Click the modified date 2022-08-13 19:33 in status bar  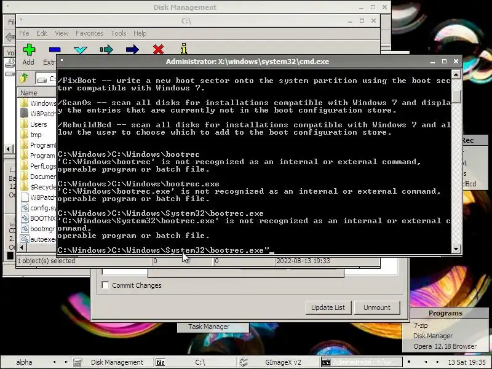pos(303,261)
